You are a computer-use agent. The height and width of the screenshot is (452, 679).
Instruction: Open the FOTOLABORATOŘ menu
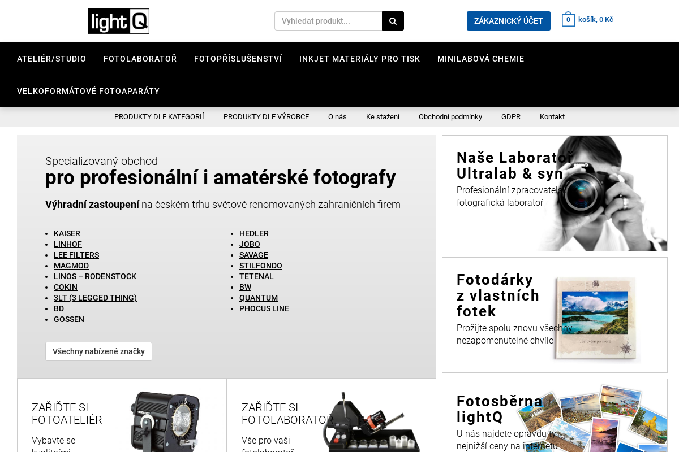(140, 59)
